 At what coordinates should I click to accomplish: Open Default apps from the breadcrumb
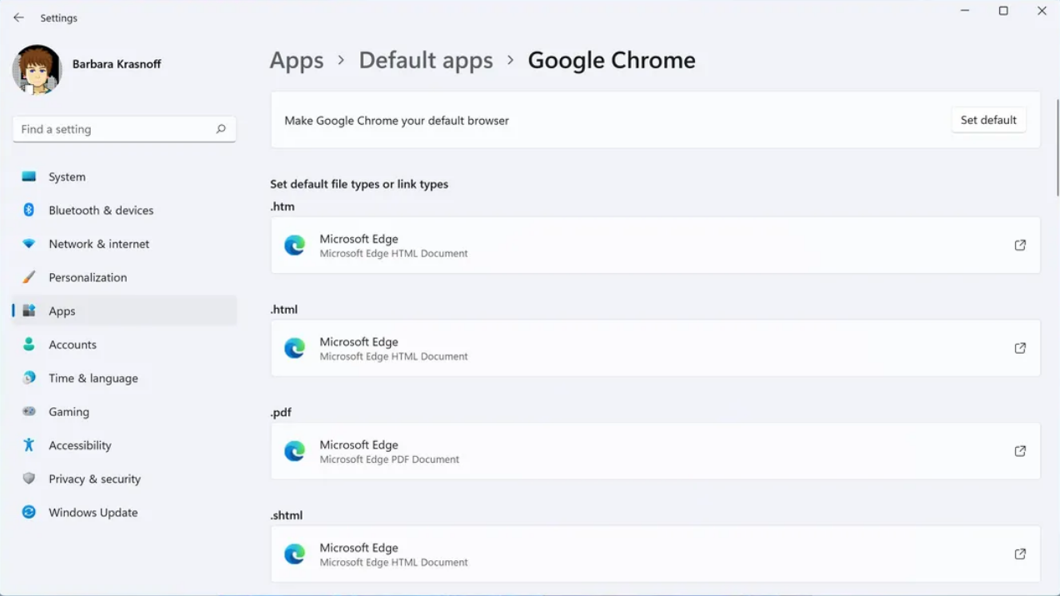(426, 60)
